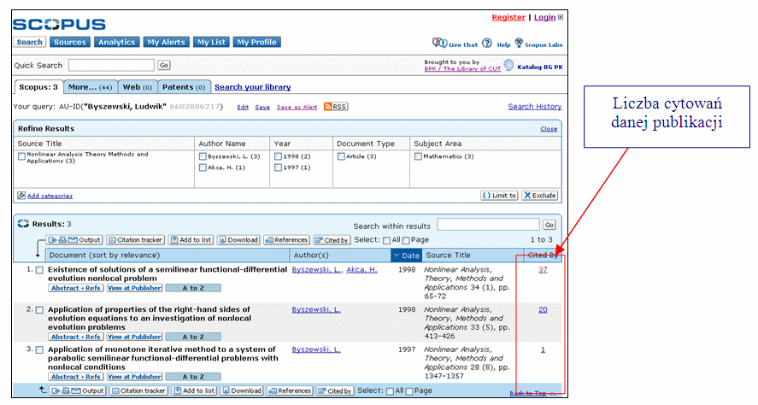
Task: Sort results by Date column arrow
Action: [x=397, y=255]
